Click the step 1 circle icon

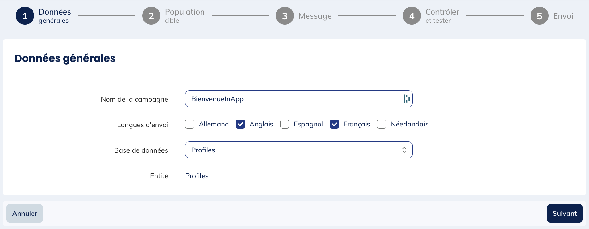pyautogui.click(x=25, y=16)
